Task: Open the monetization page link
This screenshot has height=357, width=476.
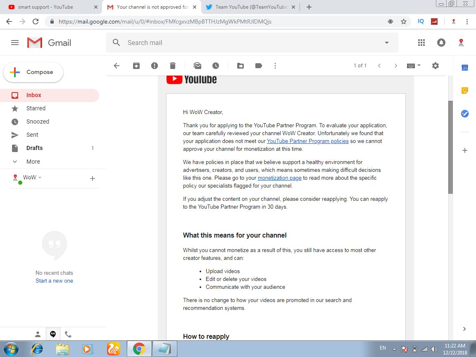Action: pyautogui.click(x=280, y=178)
